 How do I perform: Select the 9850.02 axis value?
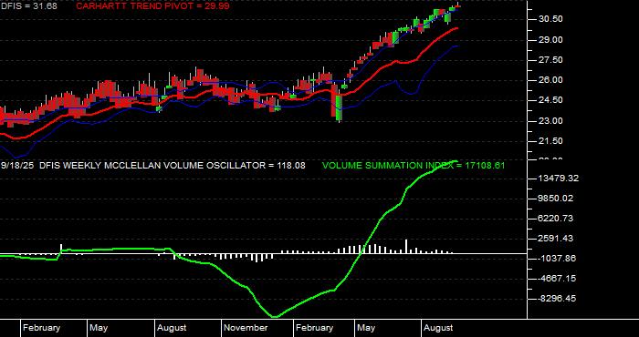[x=556, y=199]
